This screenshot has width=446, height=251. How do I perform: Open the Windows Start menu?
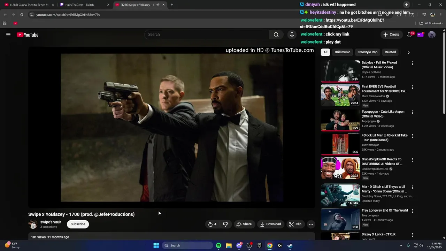point(156,245)
